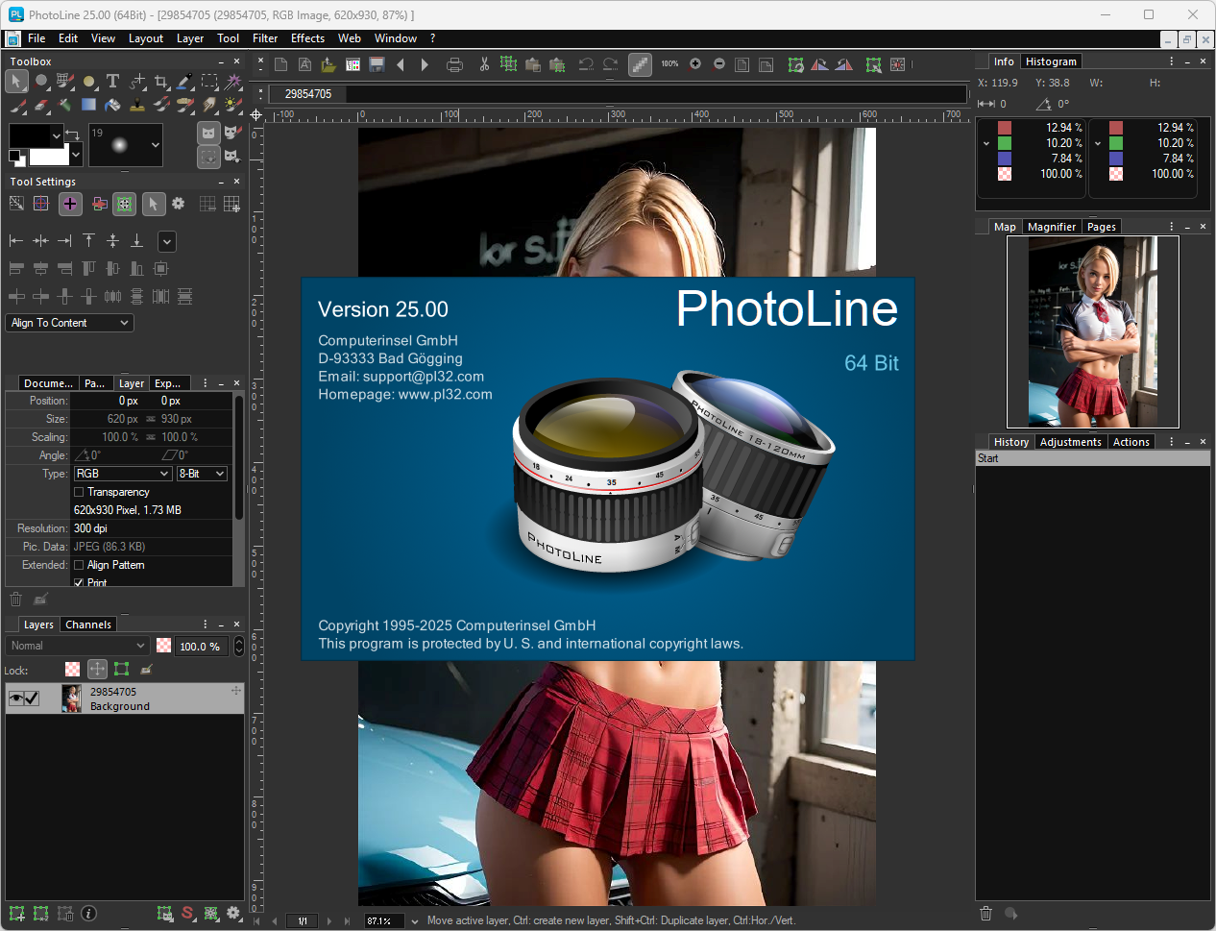Select the arrow Layer tool in Toolbox

click(16, 82)
